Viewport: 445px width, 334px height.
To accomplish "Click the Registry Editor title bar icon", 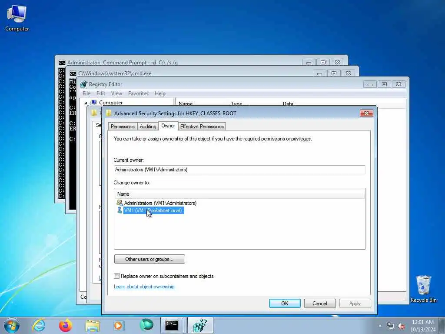I will 84,84.
